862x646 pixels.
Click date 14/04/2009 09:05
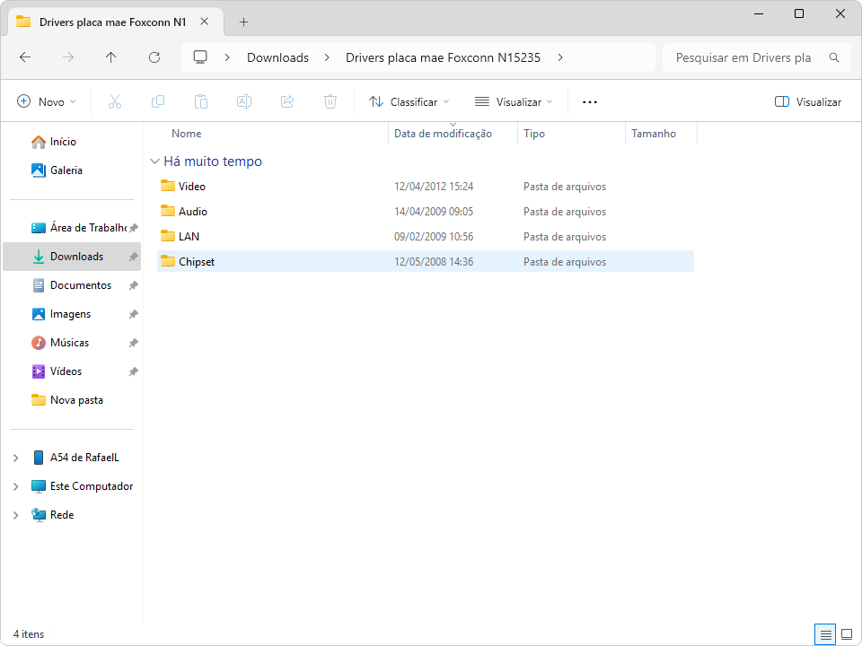point(434,212)
